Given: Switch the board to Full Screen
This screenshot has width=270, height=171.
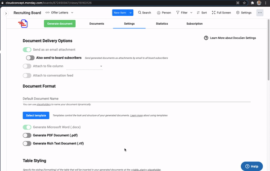Looking at the screenshot, I should click(221, 13).
